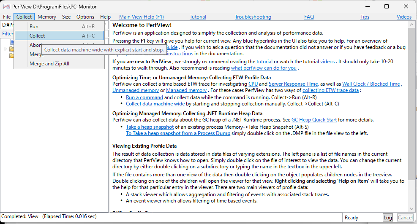This screenshot has width=417, height=224.
Task: Click the 'Run a command' link
Action: 144,97
